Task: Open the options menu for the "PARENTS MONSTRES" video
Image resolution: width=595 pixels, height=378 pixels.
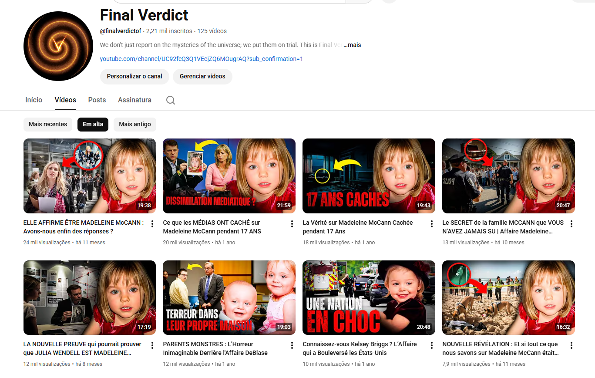Action: pos(291,345)
